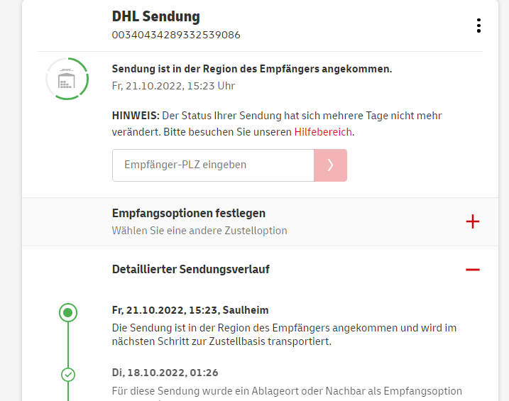Screen dimensions: 509x401
Task: Click the timeline entry 'Di, 18.10.2022, 01:26'
Action: [x=165, y=372]
